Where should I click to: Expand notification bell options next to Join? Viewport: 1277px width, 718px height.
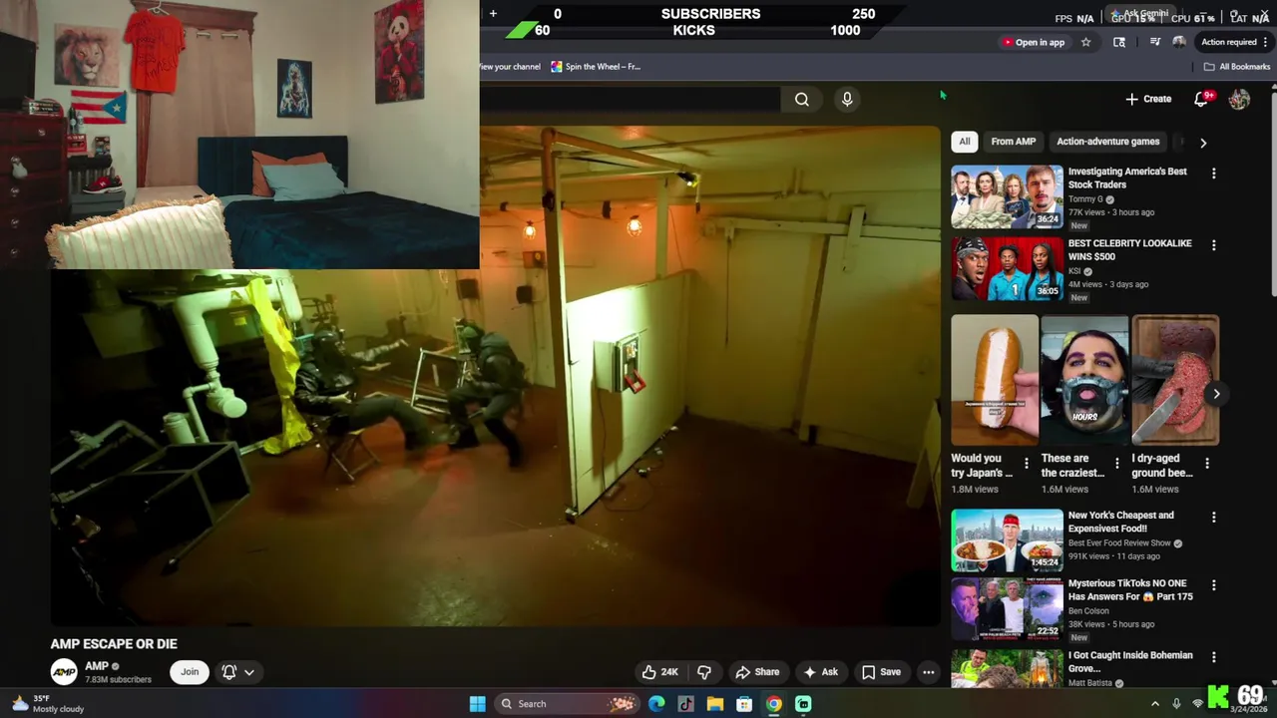[238, 672]
